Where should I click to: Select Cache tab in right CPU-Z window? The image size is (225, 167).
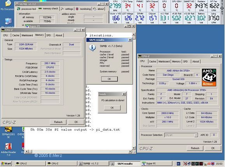[152, 62]
